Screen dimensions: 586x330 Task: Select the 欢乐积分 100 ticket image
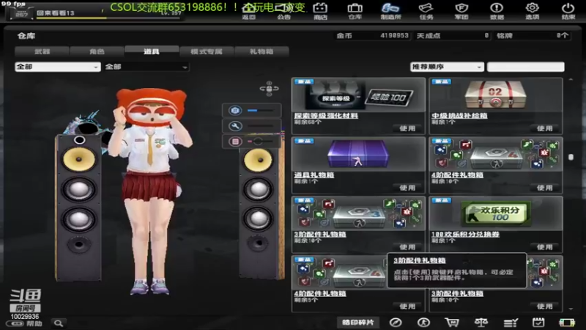point(496,213)
